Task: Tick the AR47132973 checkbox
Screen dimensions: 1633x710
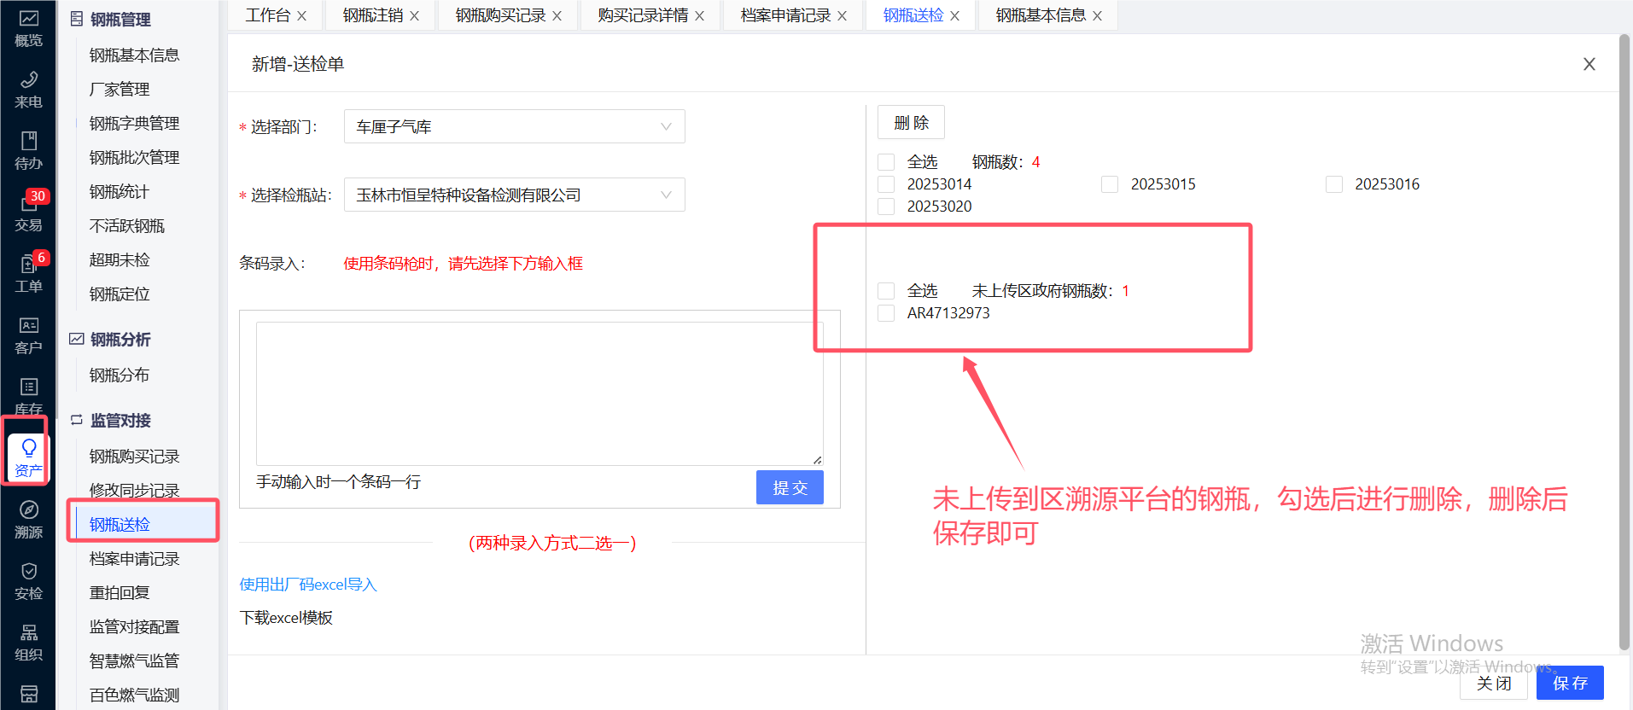Action: pos(886,313)
